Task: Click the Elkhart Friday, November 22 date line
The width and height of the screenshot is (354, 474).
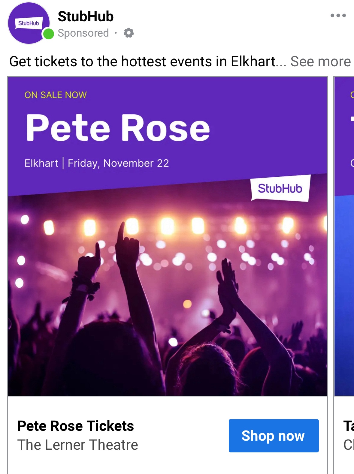Action: tap(97, 163)
